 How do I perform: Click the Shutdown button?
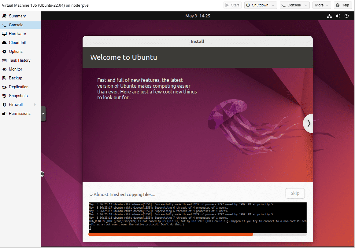257,5
